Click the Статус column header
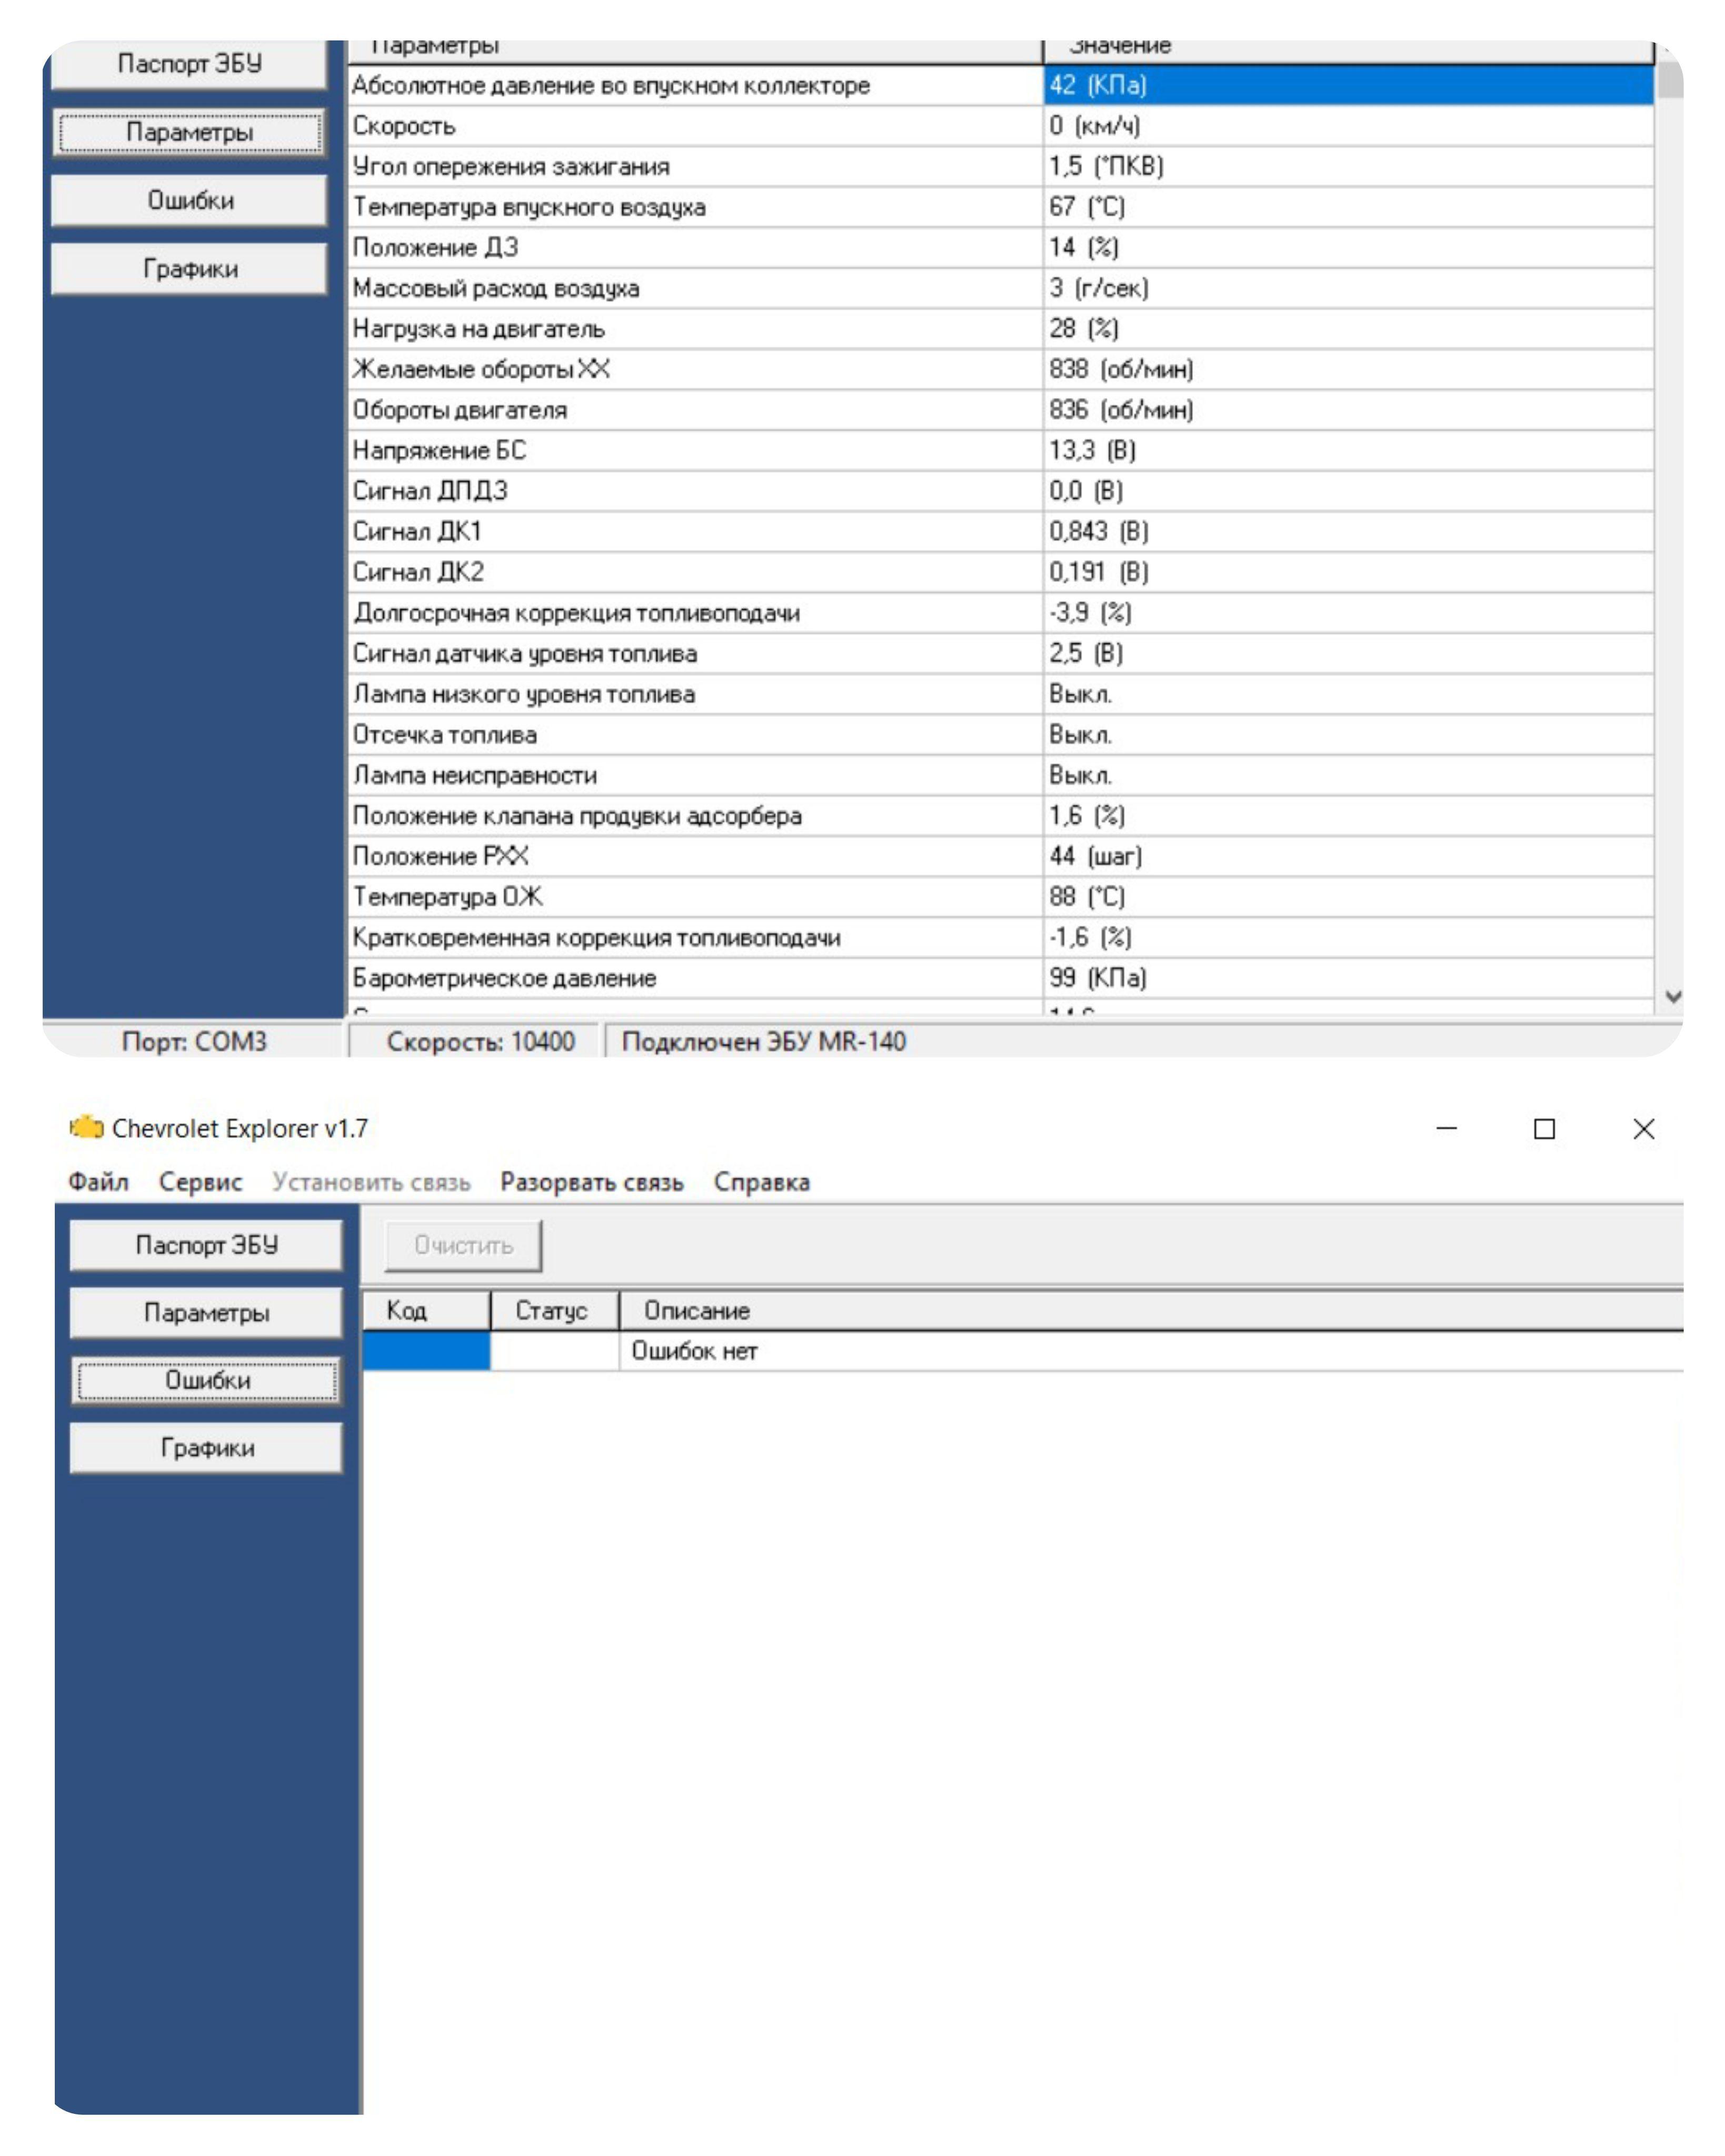 554,1310
